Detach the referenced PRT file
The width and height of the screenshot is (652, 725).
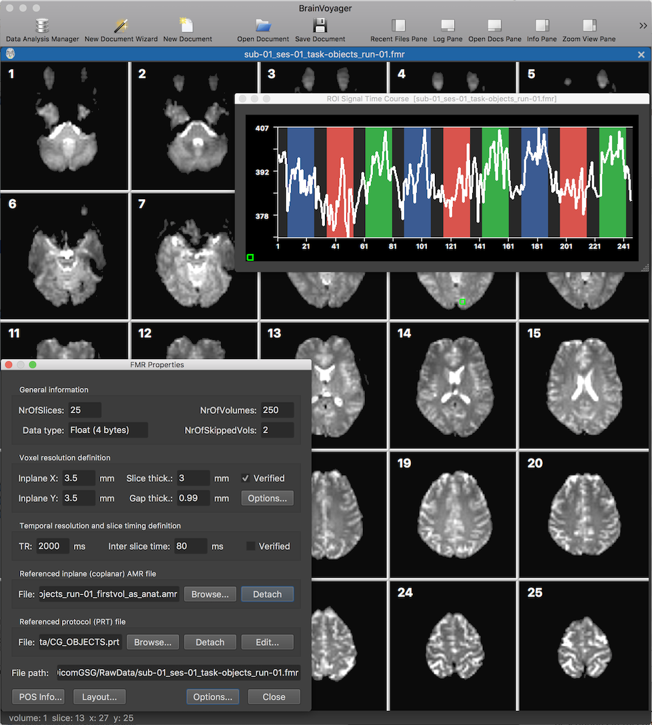pos(210,642)
